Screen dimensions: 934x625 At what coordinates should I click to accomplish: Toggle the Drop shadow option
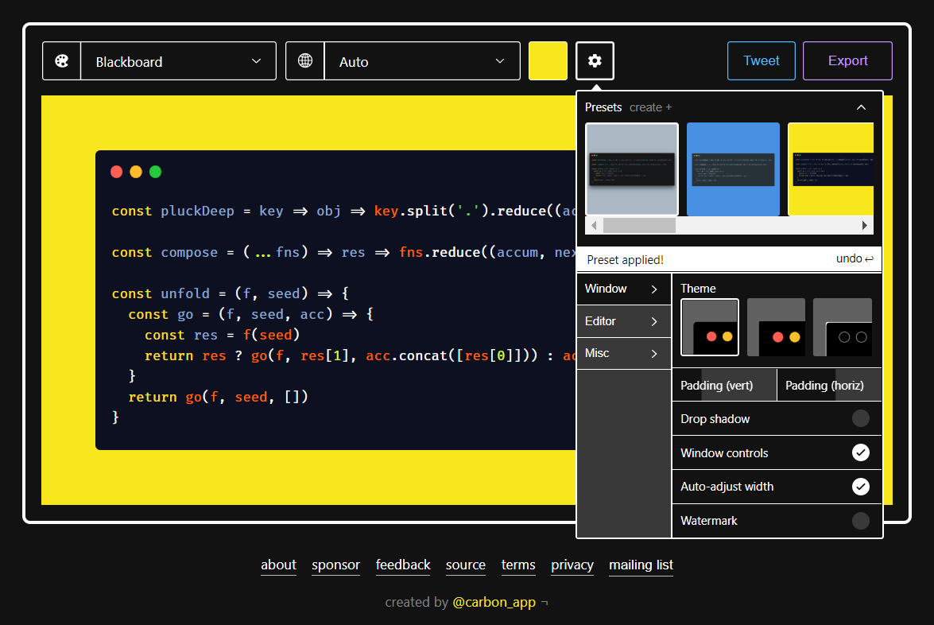coord(860,418)
